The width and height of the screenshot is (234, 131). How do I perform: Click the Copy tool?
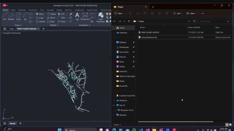(x=40, y=18)
